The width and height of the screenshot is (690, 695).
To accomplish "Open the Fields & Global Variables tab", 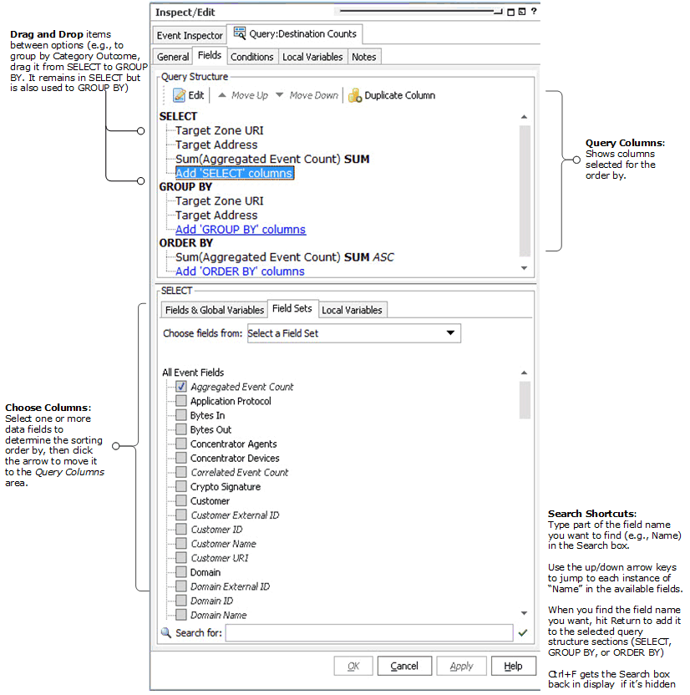I will click(215, 310).
